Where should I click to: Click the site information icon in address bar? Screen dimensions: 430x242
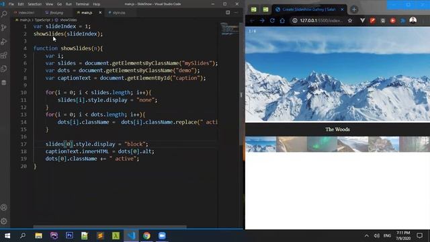tap(294, 21)
